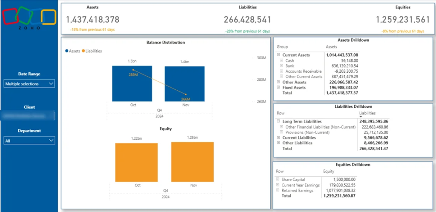The image size is (436, 212).
Task: Expand Other Financial Liabilities (Non-Current) row
Action: point(281,127)
